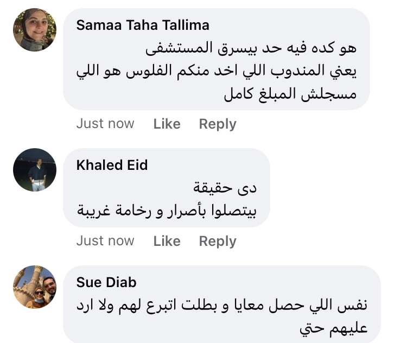Screen dimensions: 407x343
Task: Like Khaled Eid's comment
Action: 167,241
